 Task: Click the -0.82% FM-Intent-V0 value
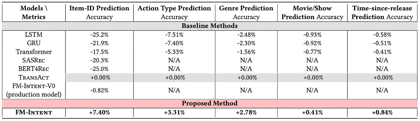tap(99, 90)
